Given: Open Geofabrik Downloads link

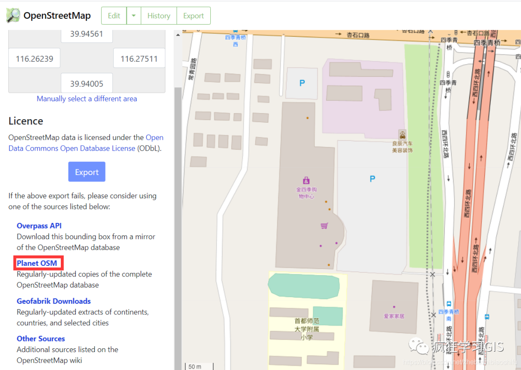Looking at the screenshot, I should pos(54,301).
